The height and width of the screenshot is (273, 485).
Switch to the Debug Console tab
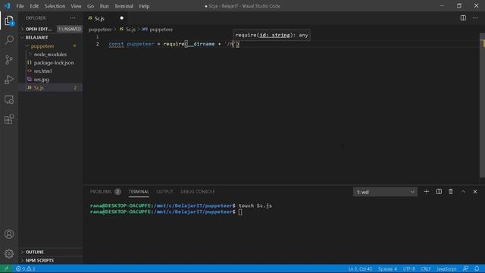click(x=197, y=192)
